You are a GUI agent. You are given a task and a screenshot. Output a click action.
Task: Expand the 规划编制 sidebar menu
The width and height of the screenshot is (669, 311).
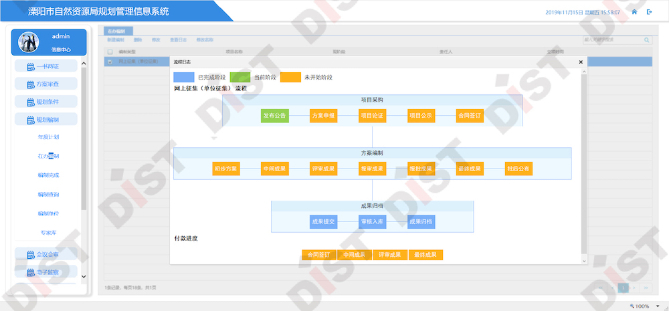(46, 120)
